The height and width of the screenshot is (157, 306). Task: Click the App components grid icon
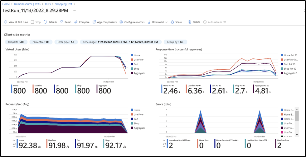coord(94,22)
